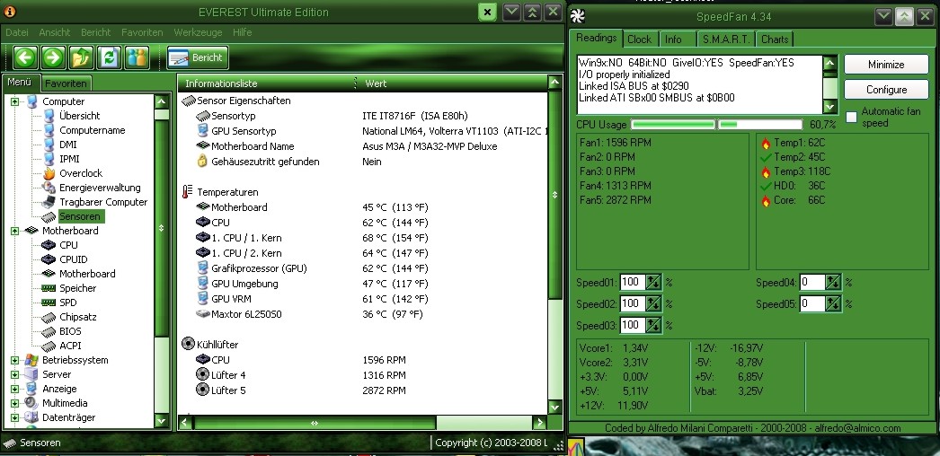Click the Übersicht computer icon
The image size is (940, 456).
coord(49,116)
